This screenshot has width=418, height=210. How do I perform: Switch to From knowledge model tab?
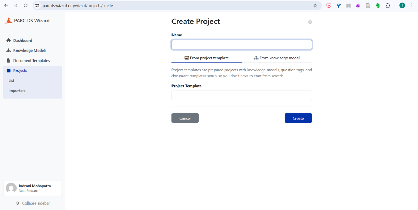click(x=277, y=58)
